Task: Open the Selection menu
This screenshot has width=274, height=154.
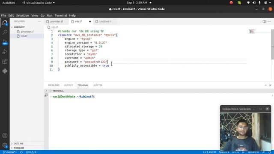Action: click(x=22, y=15)
